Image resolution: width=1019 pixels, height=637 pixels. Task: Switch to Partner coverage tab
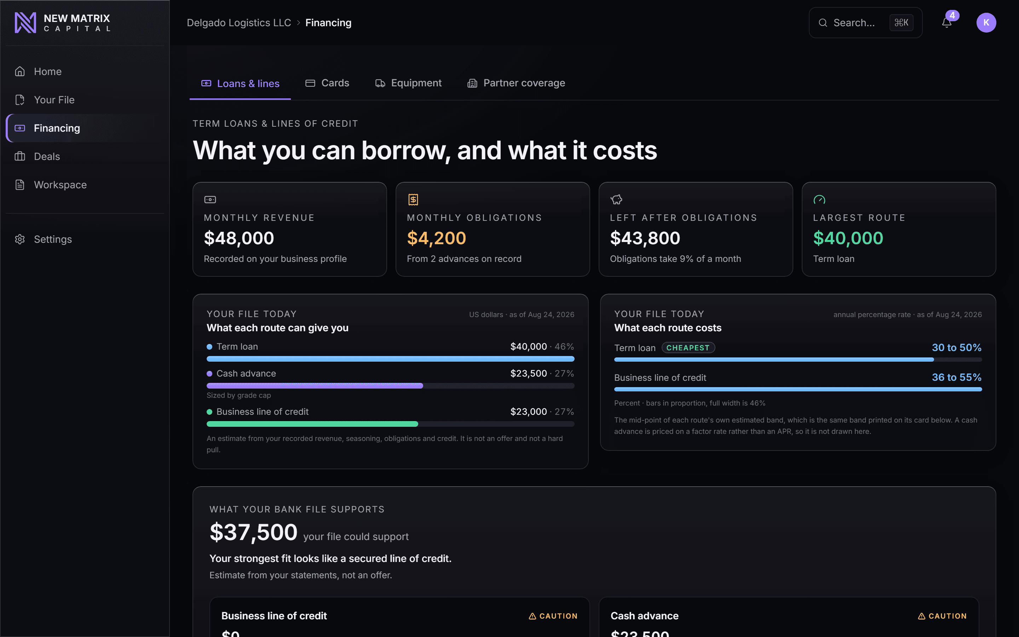pyautogui.click(x=516, y=83)
